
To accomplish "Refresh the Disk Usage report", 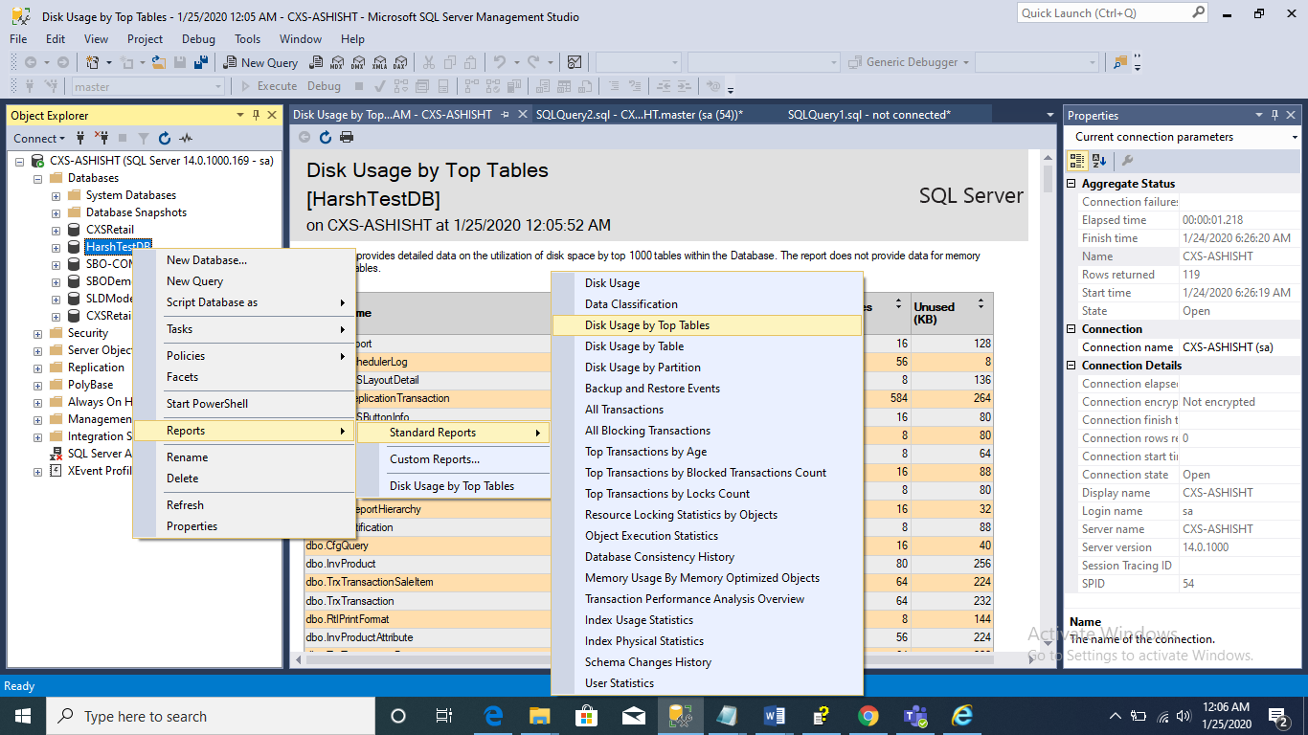I will (326, 137).
